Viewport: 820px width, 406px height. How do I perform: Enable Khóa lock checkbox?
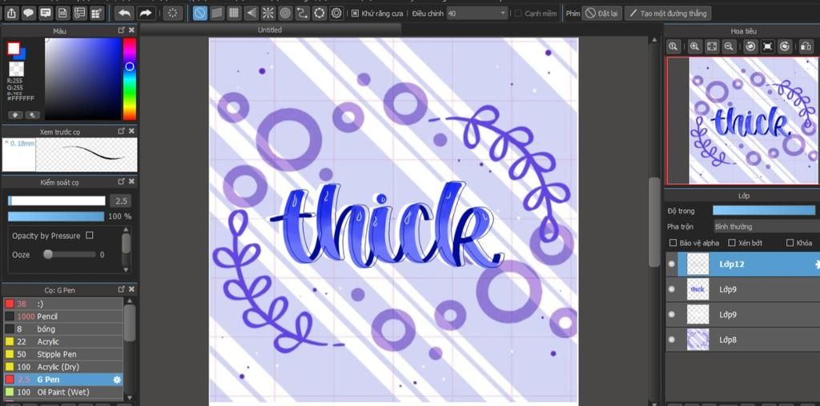pyautogui.click(x=790, y=243)
